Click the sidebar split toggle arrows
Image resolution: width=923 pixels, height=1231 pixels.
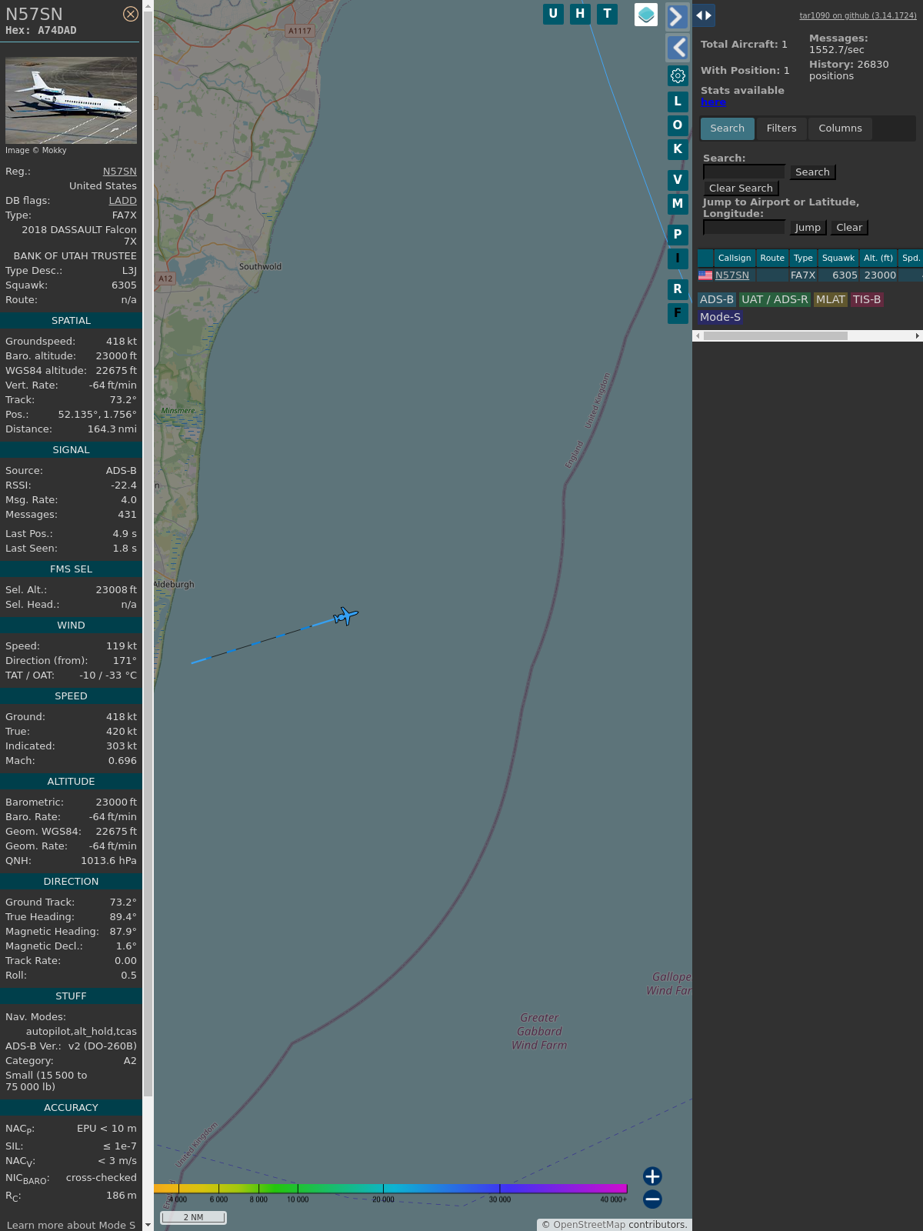(x=703, y=15)
